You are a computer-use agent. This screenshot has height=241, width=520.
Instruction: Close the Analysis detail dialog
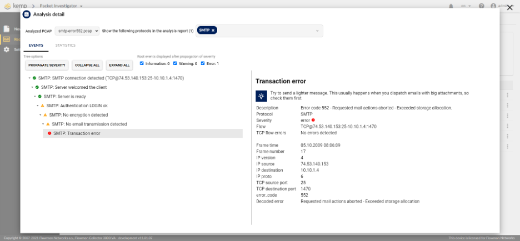tap(509, 8)
